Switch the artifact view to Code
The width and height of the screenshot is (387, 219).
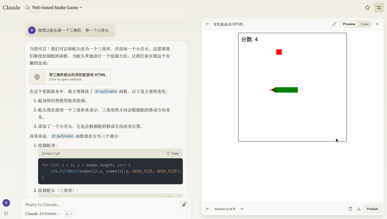(365, 24)
